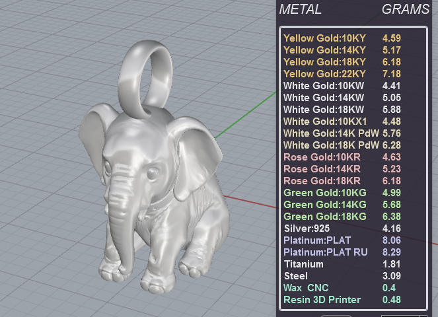Image resolution: width=438 pixels, height=317 pixels.
Task: Click the 6.38 grams value
Action: [392, 217]
